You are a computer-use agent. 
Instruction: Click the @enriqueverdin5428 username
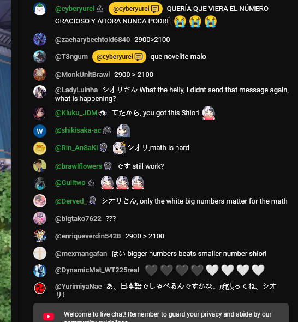[88, 236]
